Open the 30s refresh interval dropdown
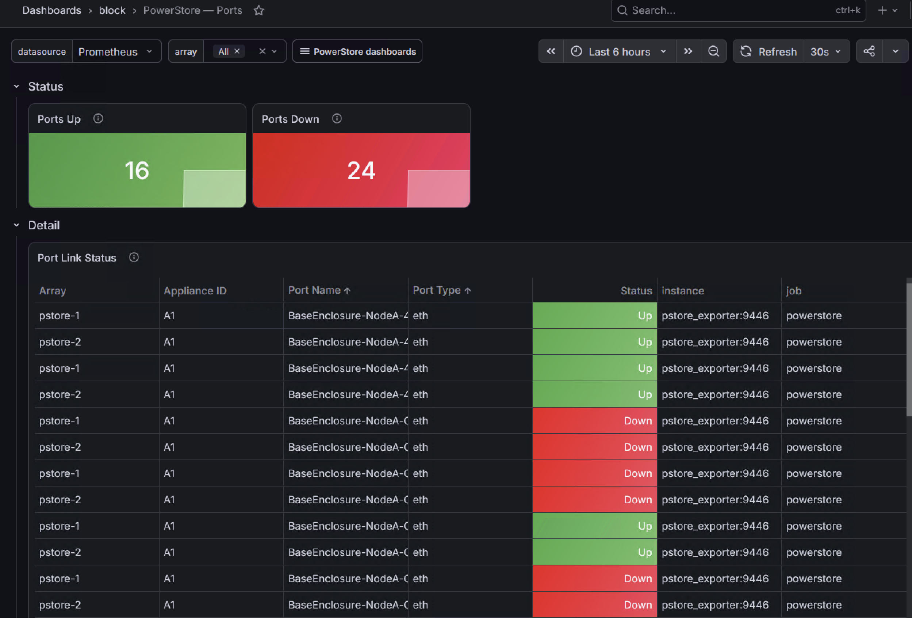The image size is (912, 618). tap(826, 52)
